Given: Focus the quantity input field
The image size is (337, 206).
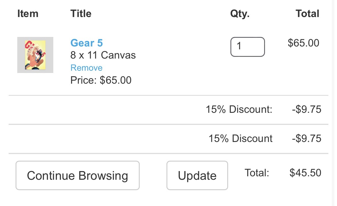Looking at the screenshot, I should click(247, 47).
